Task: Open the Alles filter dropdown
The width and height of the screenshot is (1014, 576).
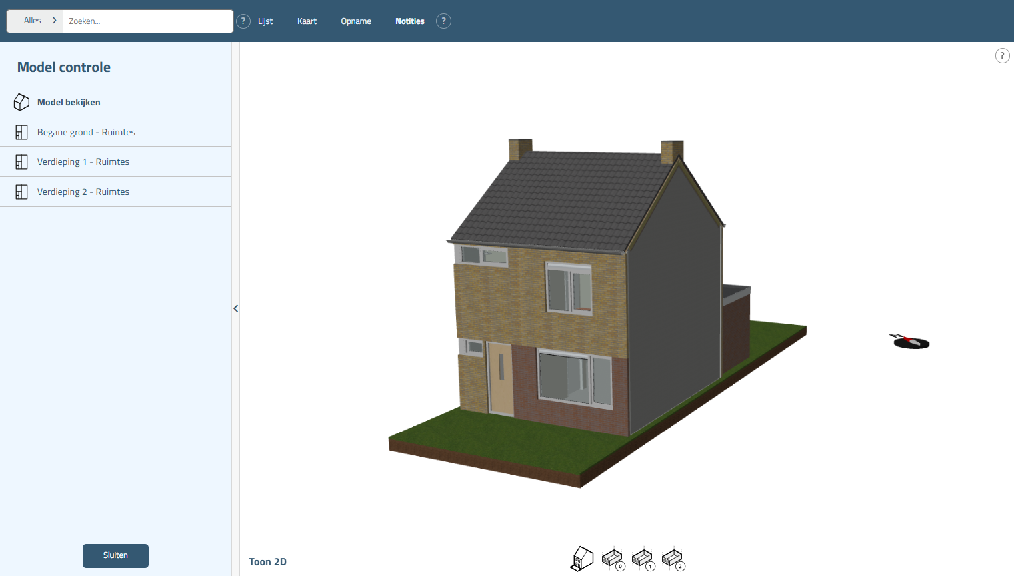Action: tap(35, 21)
